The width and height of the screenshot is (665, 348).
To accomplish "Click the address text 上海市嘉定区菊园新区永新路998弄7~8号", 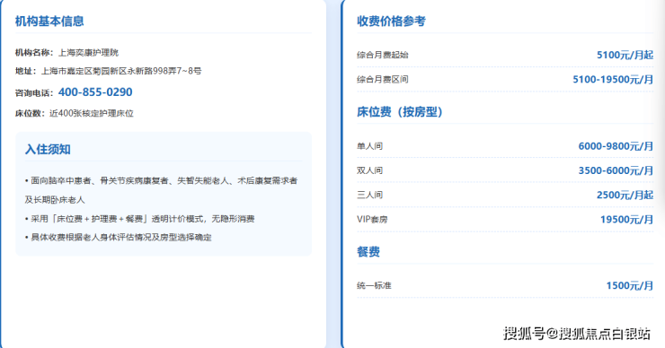I will (x=121, y=71).
